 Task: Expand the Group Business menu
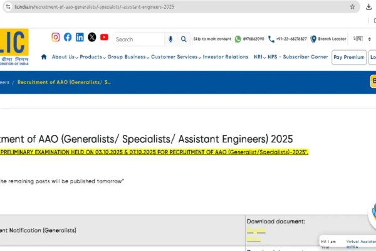click(128, 57)
